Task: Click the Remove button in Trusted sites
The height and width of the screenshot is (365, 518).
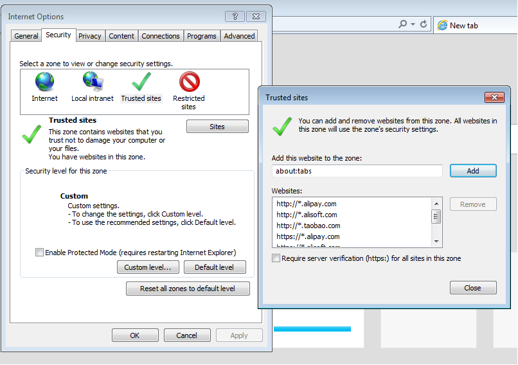Action: (473, 204)
